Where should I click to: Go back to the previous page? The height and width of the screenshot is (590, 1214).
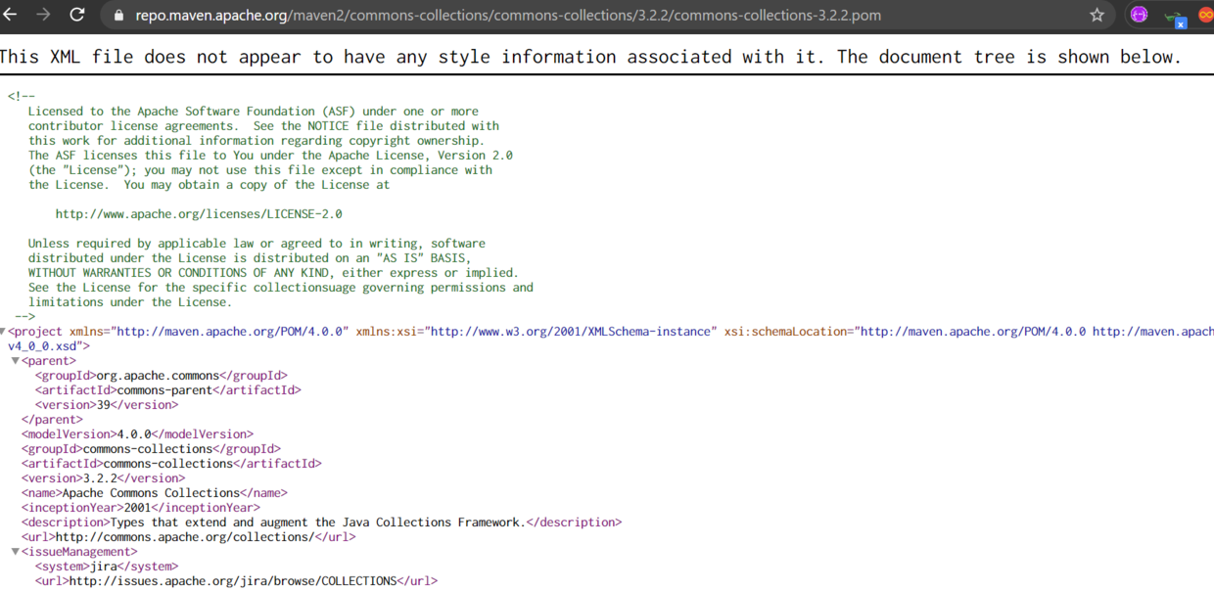tap(10, 15)
